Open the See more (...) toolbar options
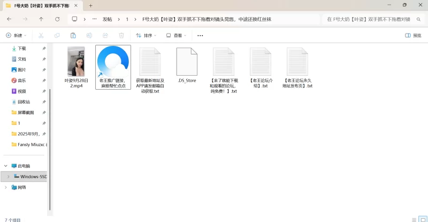 200,36
